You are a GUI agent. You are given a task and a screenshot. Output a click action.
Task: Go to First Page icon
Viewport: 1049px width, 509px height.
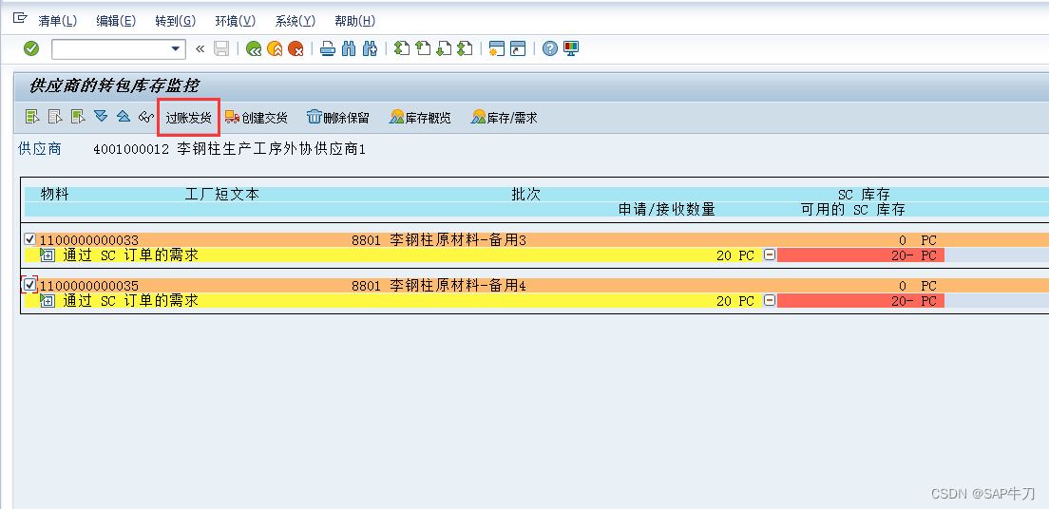click(x=401, y=48)
